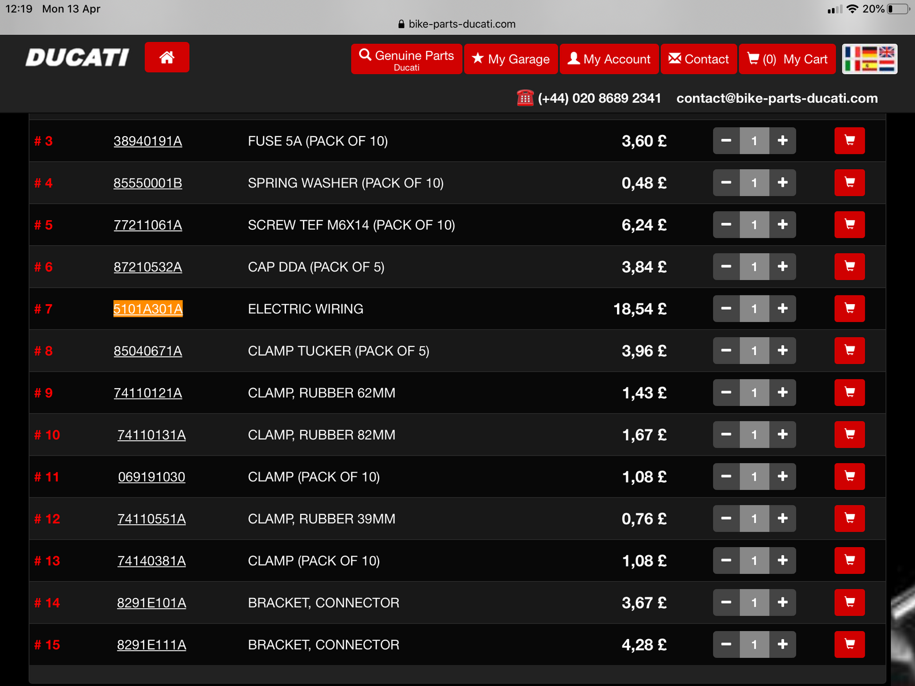Open part number 5101A301A link

148,309
